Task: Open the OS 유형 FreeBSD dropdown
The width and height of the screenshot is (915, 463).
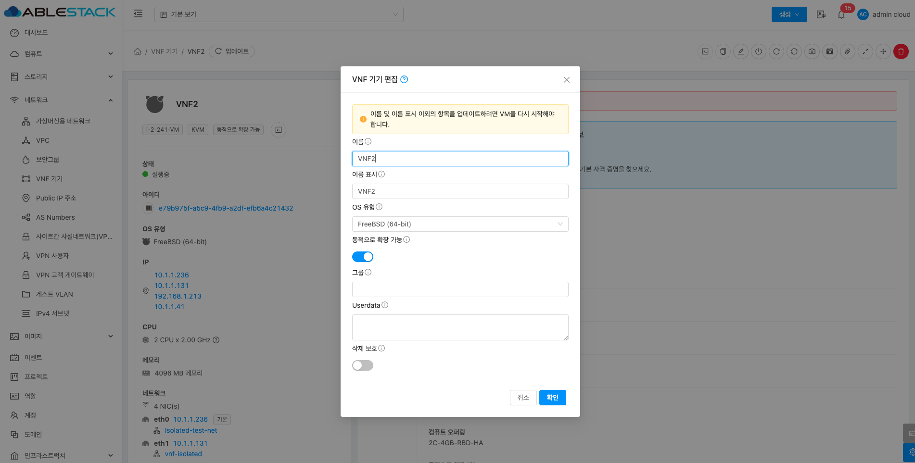Action: click(x=460, y=224)
